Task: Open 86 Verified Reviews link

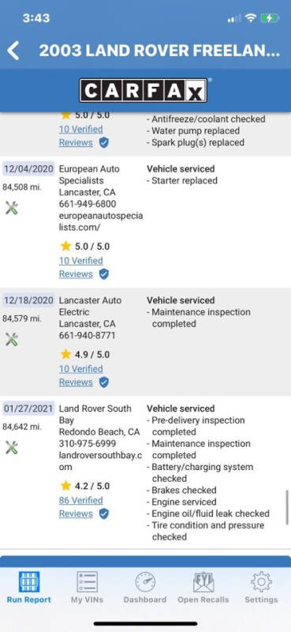Action: click(81, 507)
